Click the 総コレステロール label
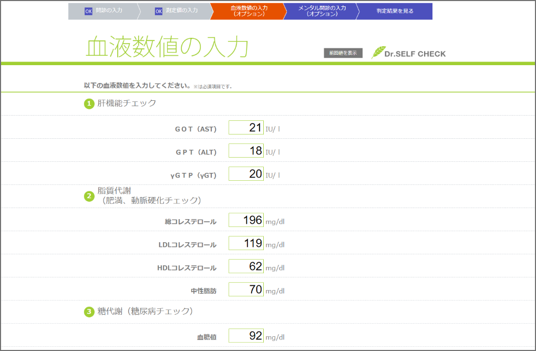Viewport: 536px width, 351px height. (191, 222)
